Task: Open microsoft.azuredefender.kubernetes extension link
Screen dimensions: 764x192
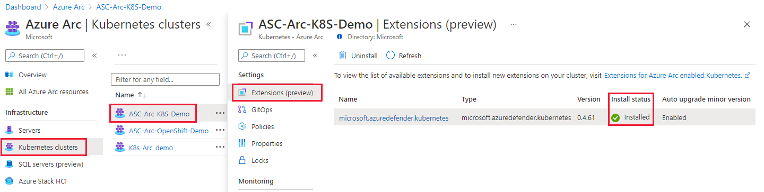Action: pos(394,118)
